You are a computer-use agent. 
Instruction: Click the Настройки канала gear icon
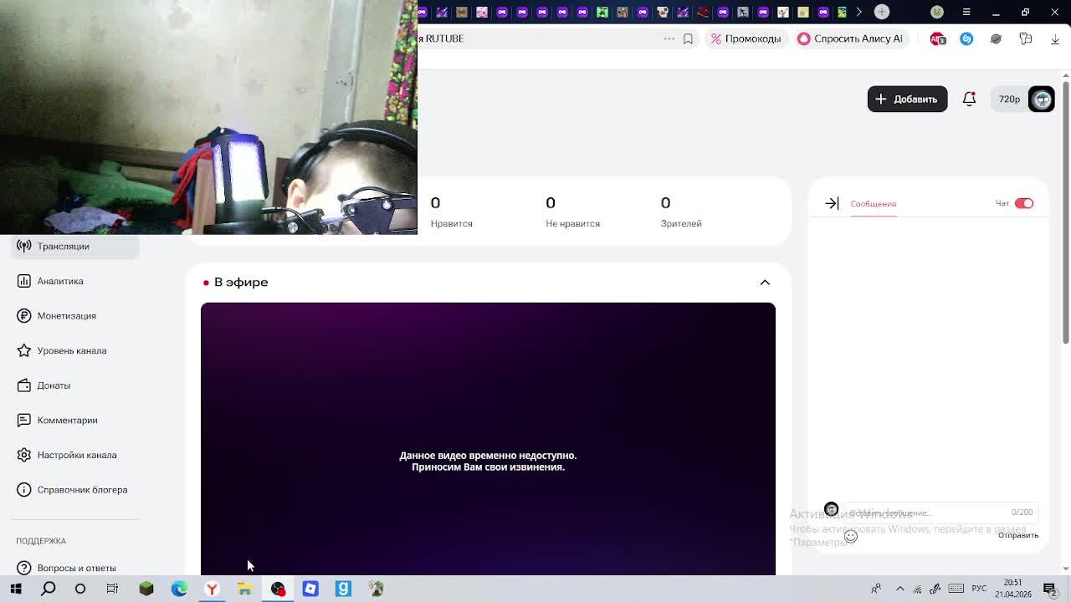(24, 455)
